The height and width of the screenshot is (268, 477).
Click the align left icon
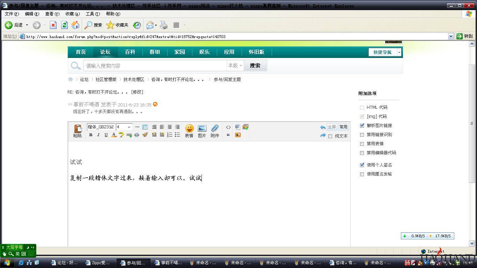click(x=162, y=127)
